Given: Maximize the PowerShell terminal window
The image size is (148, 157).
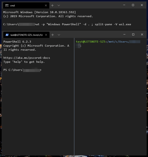Looking at the screenshot, I should point(133,34).
